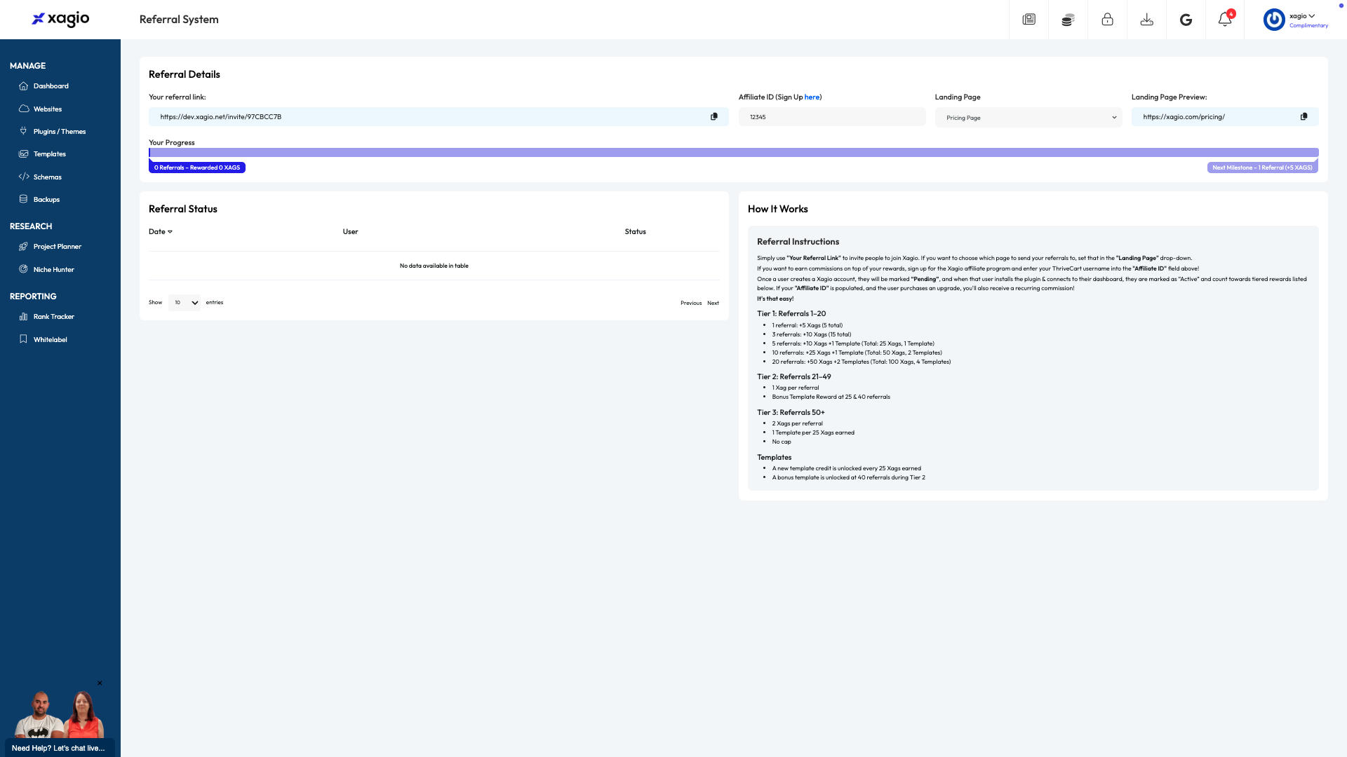
Task: Click the Project Planner rocket icon
Action: 24,247
